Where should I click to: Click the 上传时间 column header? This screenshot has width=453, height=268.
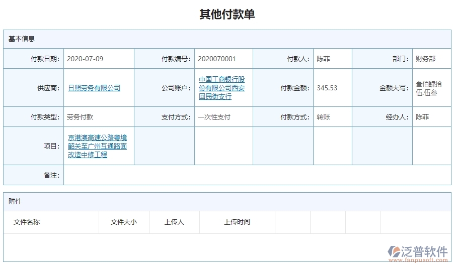237,222
